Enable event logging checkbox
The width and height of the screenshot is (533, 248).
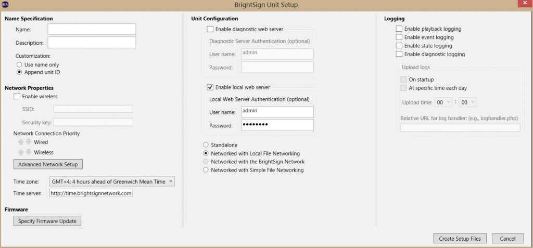pyautogui.click(x=399, y=37)
